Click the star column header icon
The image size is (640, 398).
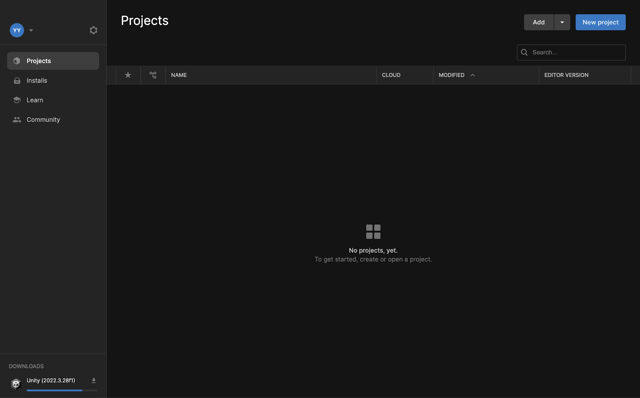128,75
